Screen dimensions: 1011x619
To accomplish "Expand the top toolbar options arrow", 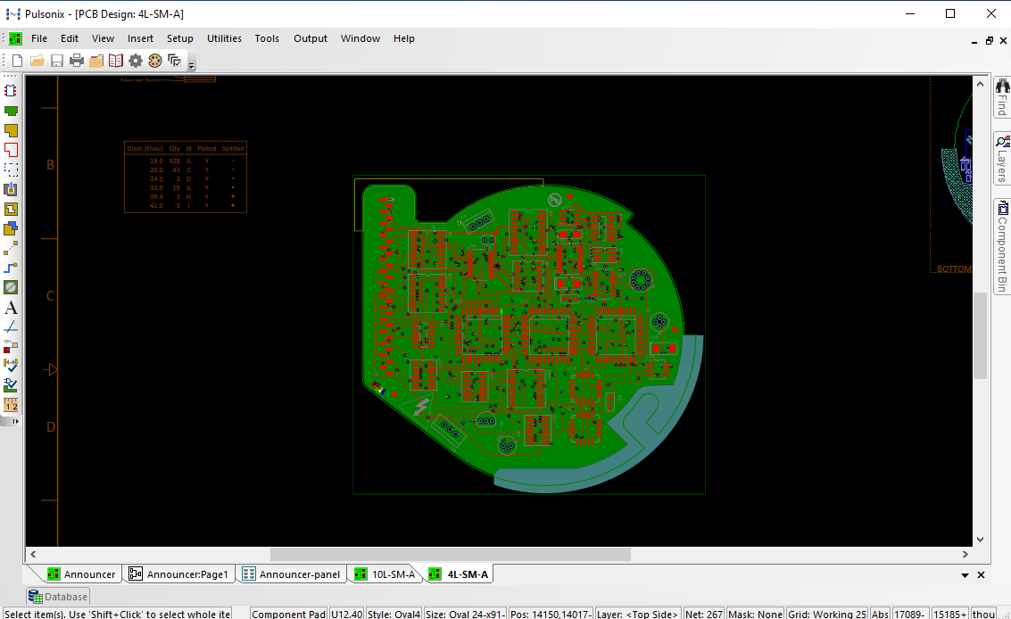I will (192, 65).
